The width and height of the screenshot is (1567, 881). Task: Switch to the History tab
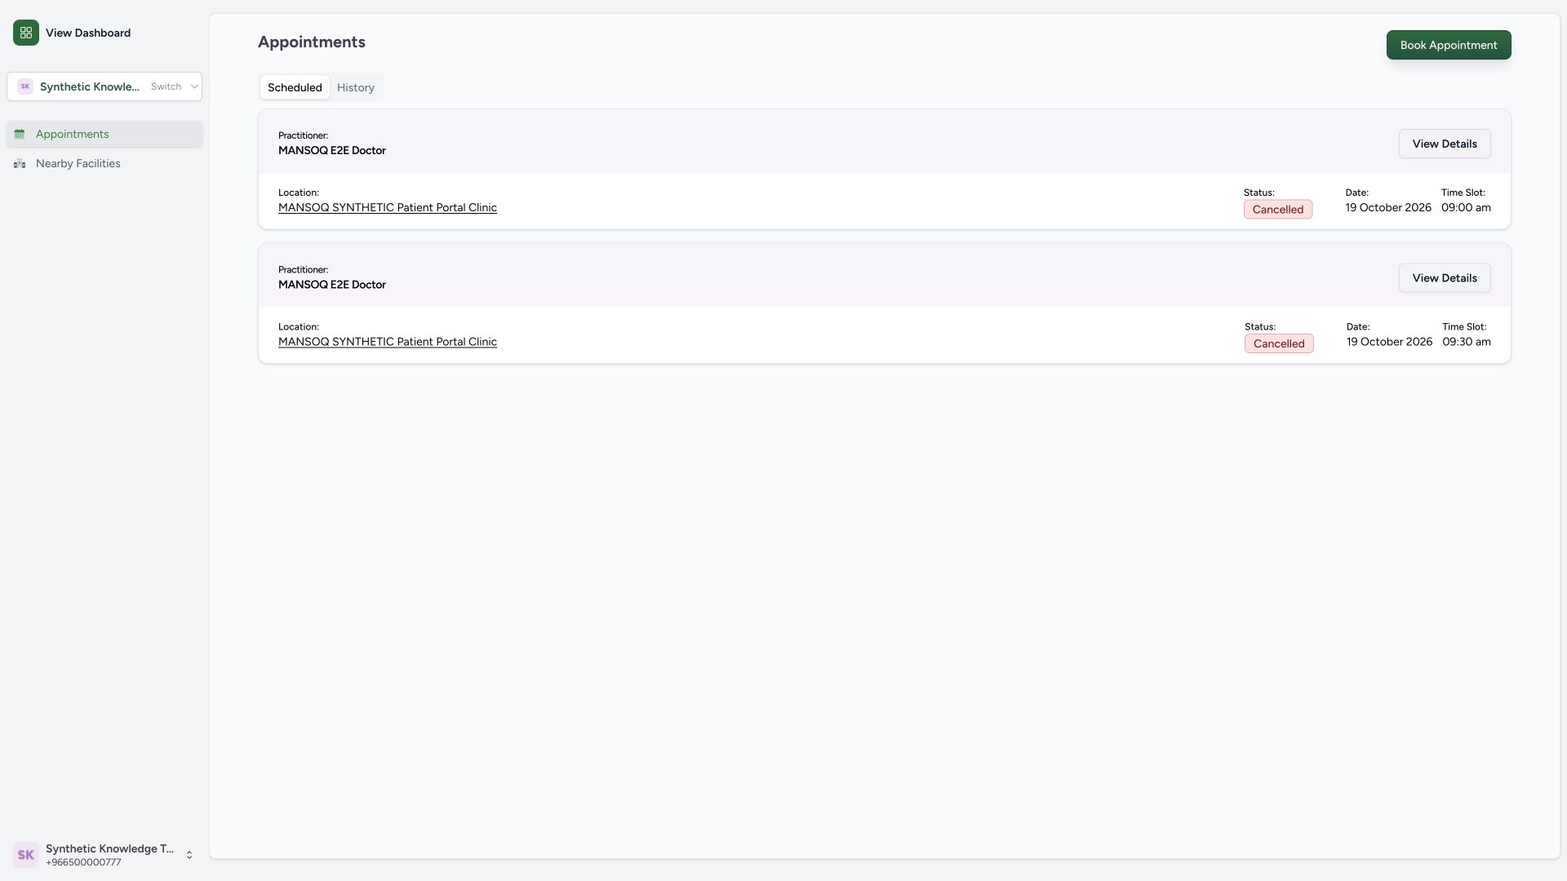pyautogui.click(x=356, y=87)
